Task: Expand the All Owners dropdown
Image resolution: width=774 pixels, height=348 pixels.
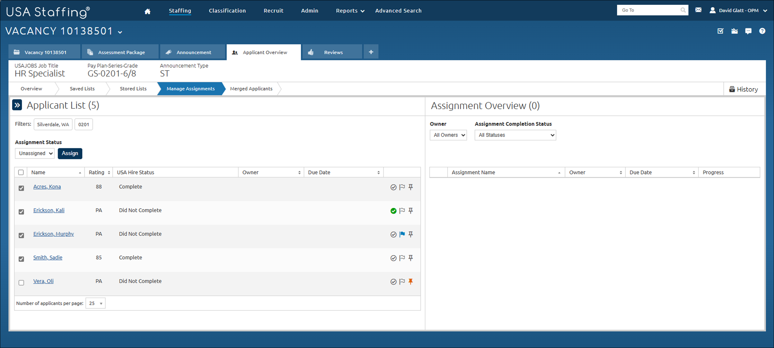Action: pyautogui.click(x=448, y=135)
